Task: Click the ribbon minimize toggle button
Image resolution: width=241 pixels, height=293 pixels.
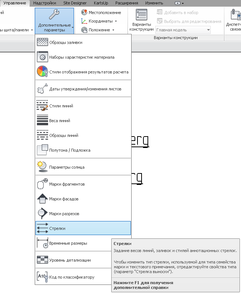Action: 177,3
